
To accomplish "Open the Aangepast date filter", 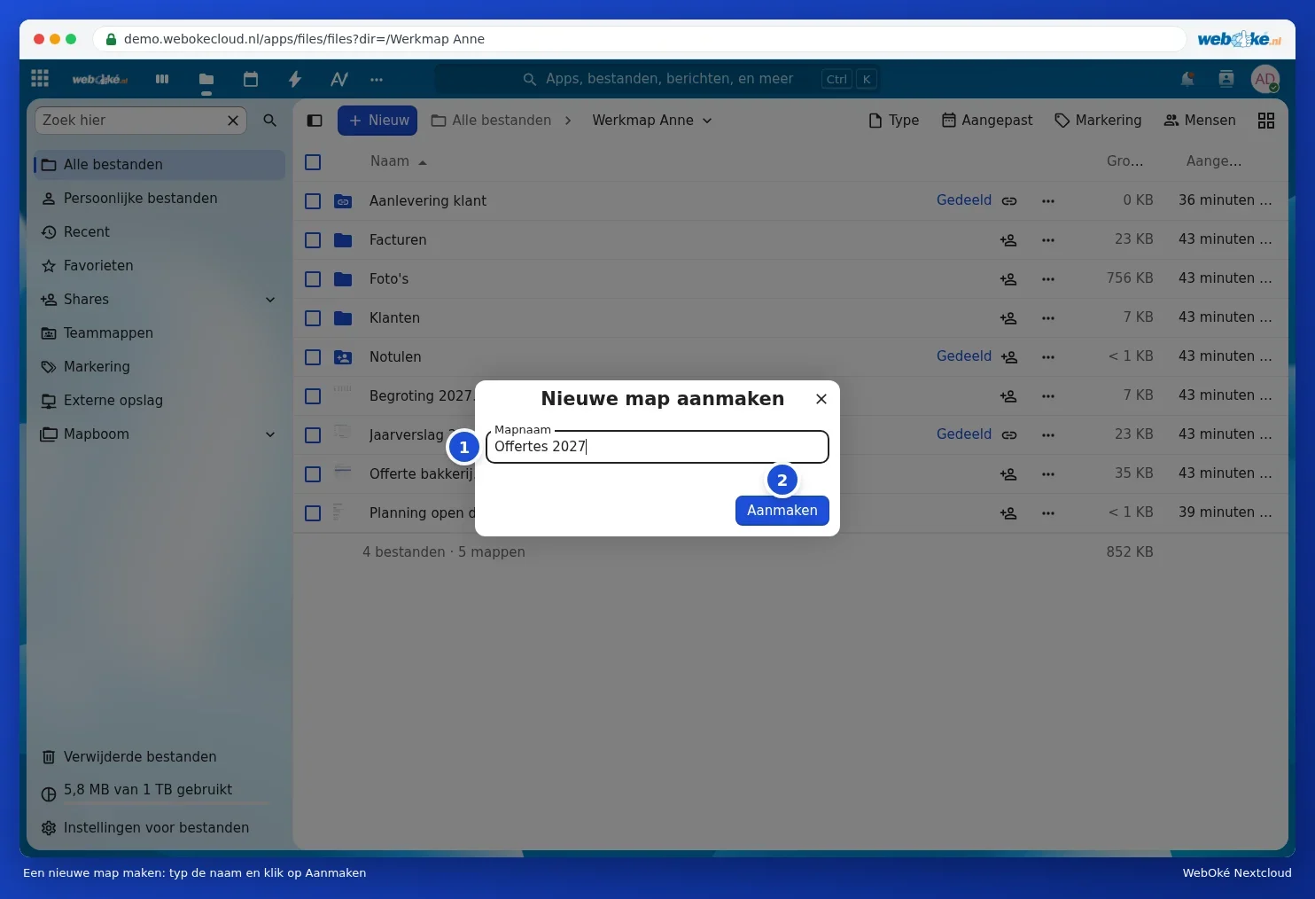I will (x=987, y=121).
